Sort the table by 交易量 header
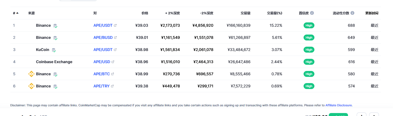 245,13
